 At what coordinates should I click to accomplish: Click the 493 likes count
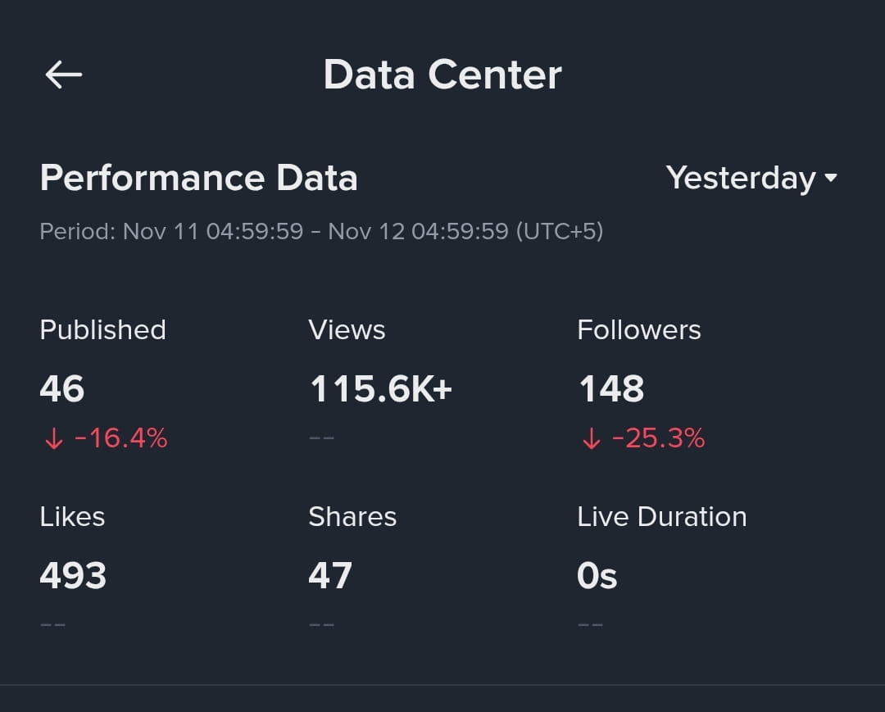click(x=73, y=575)
